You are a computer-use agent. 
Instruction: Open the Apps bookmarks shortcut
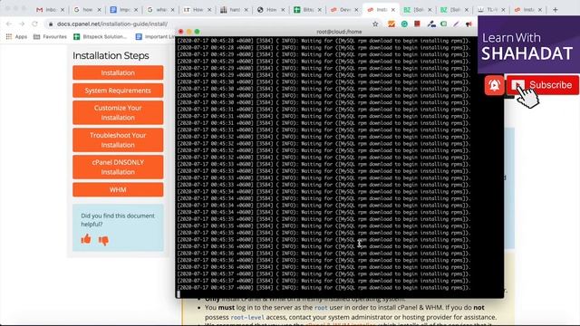point(16,36)
